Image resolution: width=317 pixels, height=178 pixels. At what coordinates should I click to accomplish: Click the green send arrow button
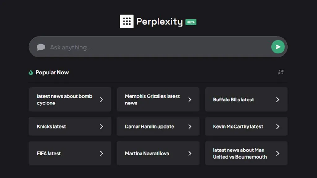tap(278, 47)
